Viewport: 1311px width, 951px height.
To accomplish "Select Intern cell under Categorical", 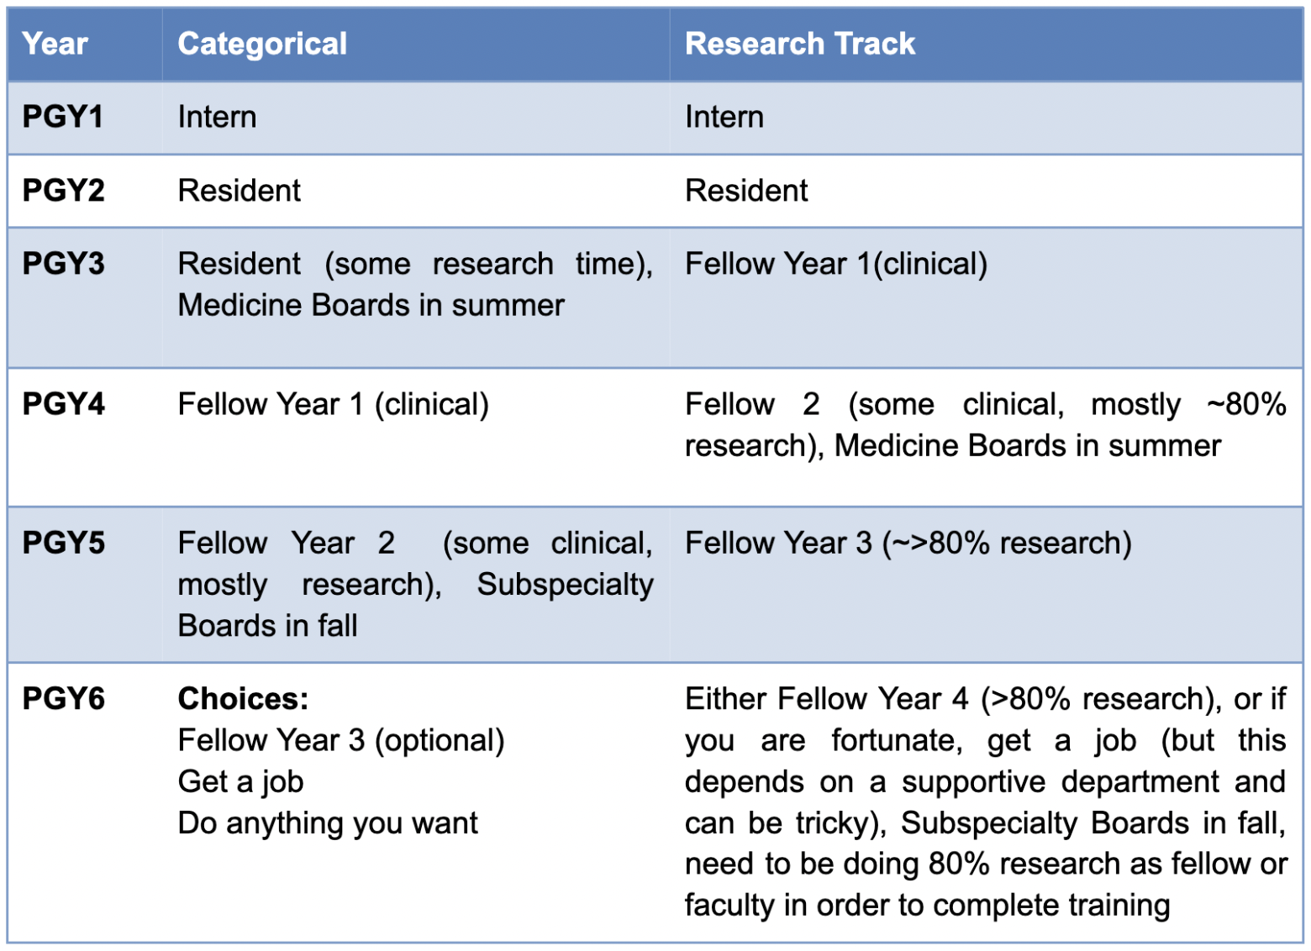I will tap(217, 117).
